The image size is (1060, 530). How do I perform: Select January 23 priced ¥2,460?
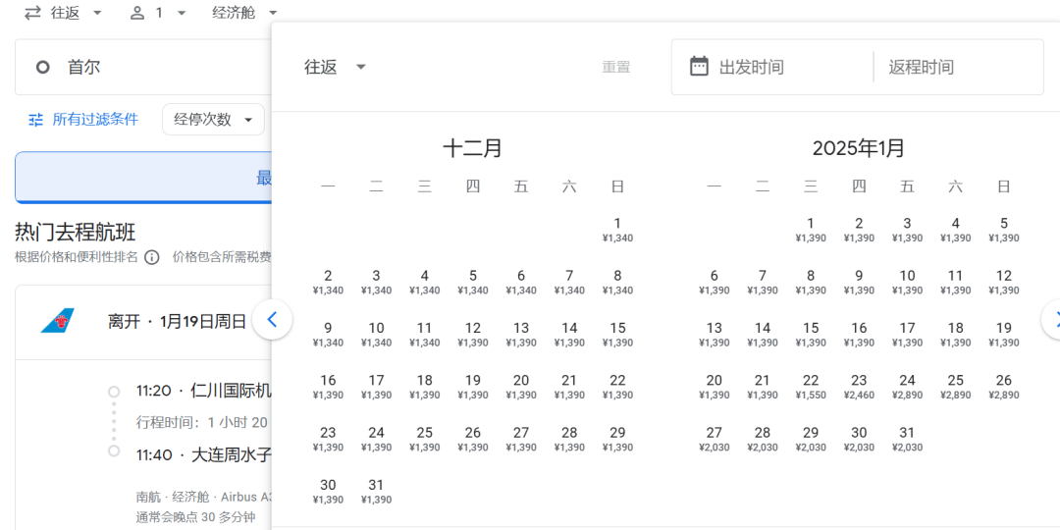tap(859, 386)
